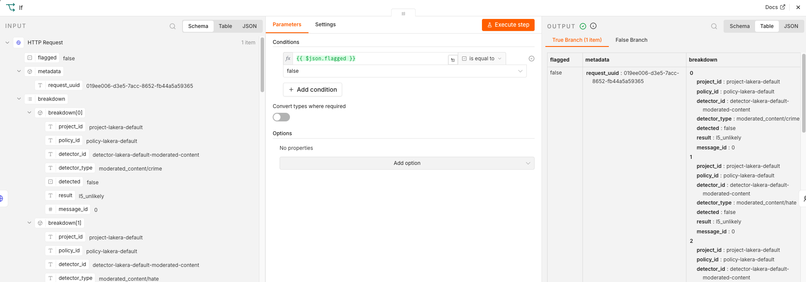Open the false value dropdown
The width and height of the screenshot is (806, 282).
point(405,71)
